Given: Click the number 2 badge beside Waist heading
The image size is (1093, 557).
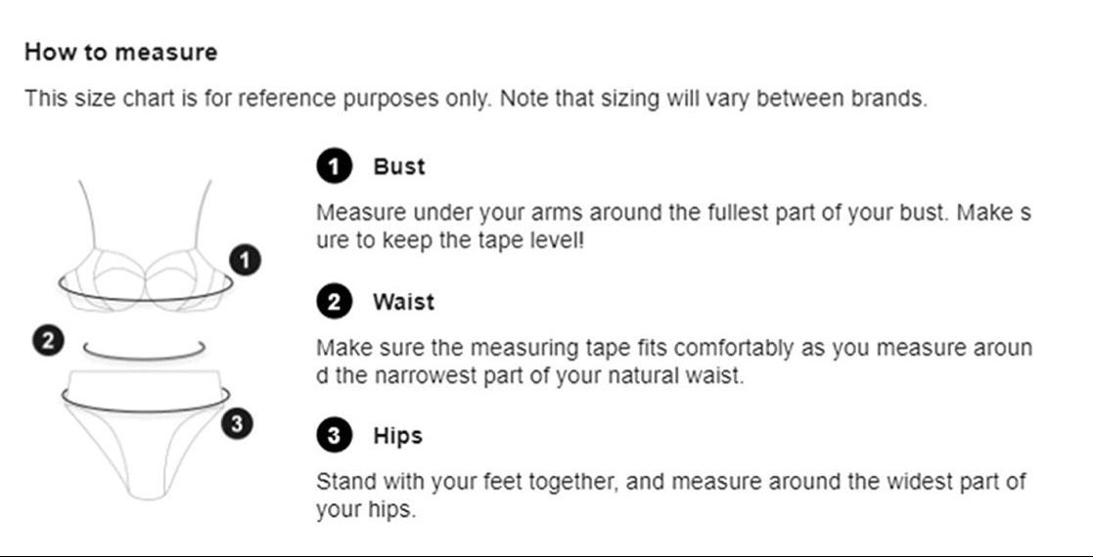Looking at the screenshot, I should click(334, 302).
